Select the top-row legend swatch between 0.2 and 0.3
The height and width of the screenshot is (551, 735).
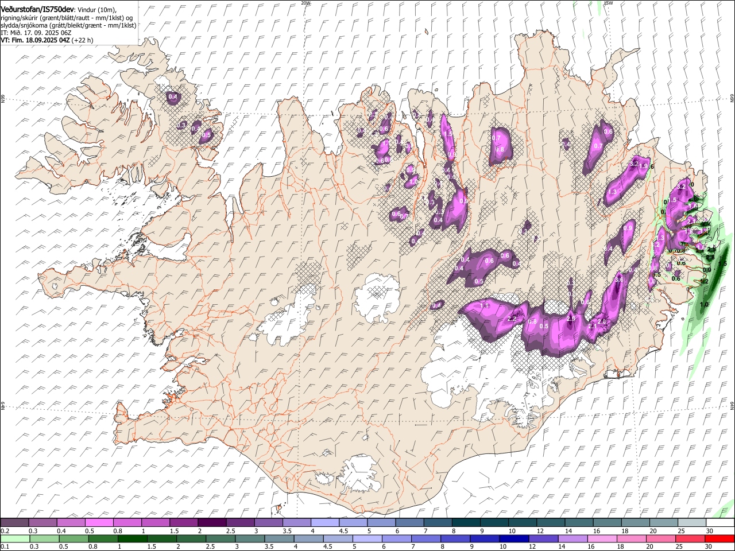click(14, 523)
